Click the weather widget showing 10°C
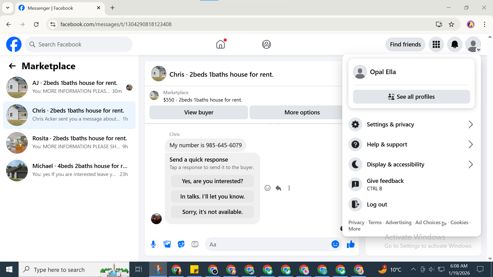This screenshot has width=493, height=277. pyautogui.click(x=390, y=269)
